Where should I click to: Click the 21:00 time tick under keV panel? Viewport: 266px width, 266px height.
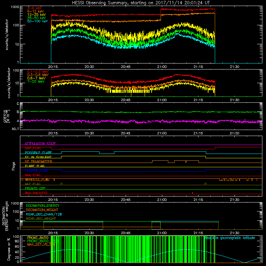click(162, 67)
